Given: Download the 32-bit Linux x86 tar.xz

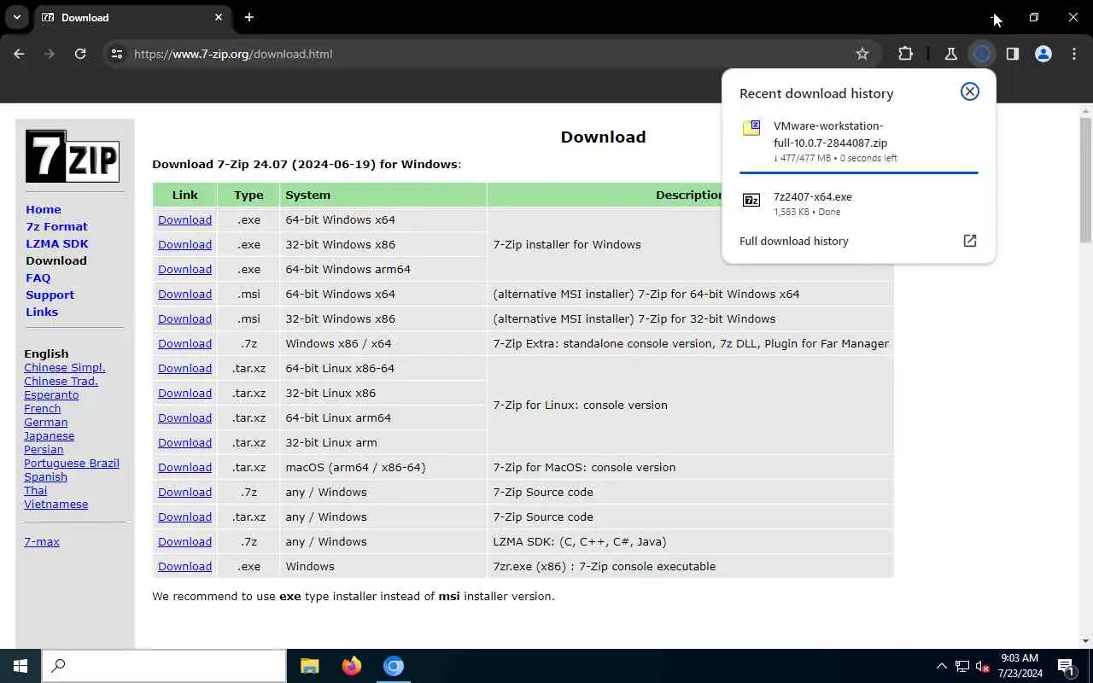Looking at the screenshot, I should (184, 393).
